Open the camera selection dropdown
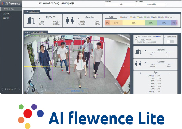 (151, 5)
